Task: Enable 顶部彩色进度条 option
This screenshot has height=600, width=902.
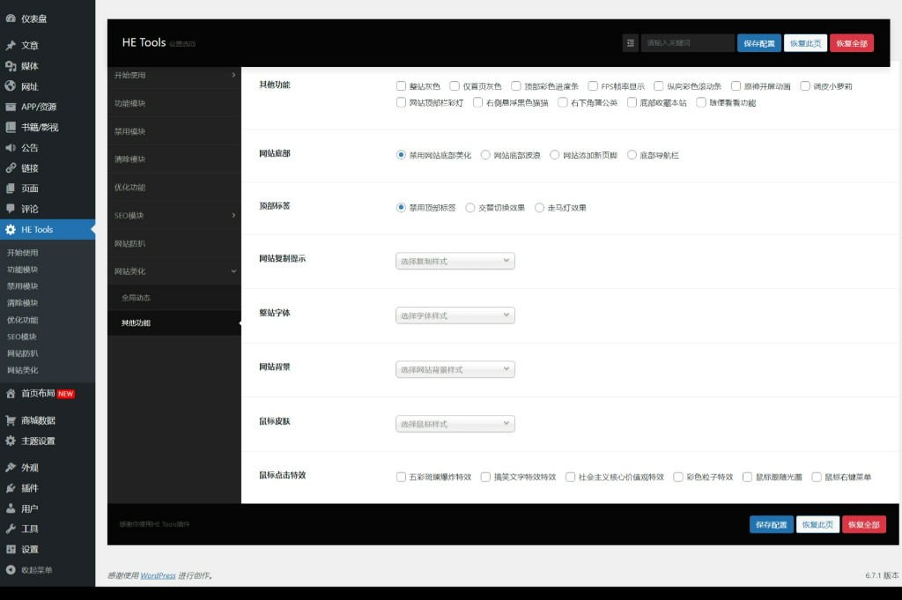Action: (516, 86)
